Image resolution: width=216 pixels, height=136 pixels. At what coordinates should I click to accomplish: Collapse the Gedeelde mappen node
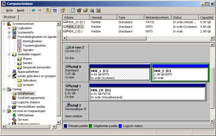(x=9, y=54)
